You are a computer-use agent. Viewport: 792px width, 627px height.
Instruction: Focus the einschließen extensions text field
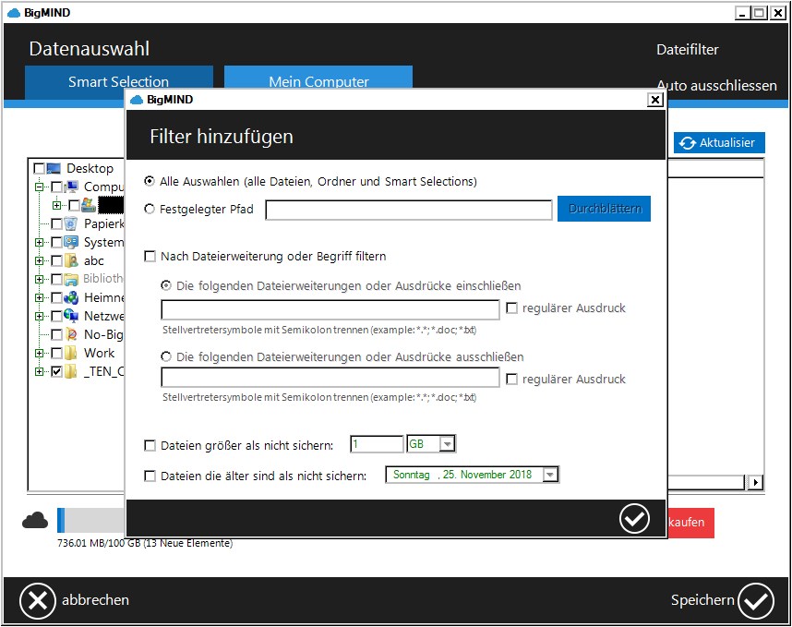330,309
